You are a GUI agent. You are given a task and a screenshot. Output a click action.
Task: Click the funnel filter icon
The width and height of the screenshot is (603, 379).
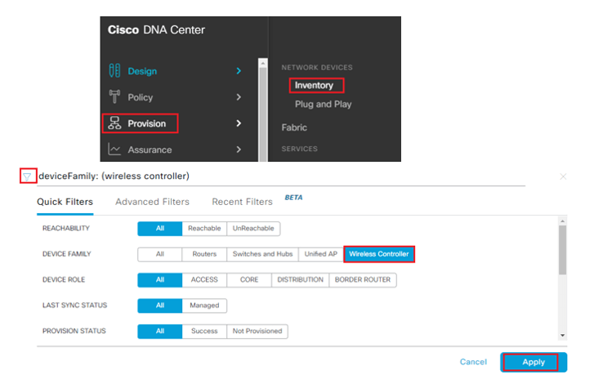(29, 176)
